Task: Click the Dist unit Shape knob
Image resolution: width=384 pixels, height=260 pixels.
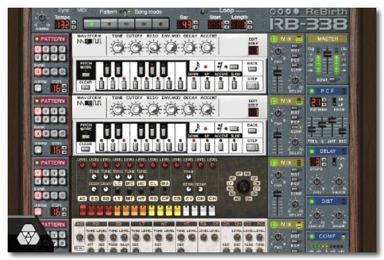Action: (339, 216)
